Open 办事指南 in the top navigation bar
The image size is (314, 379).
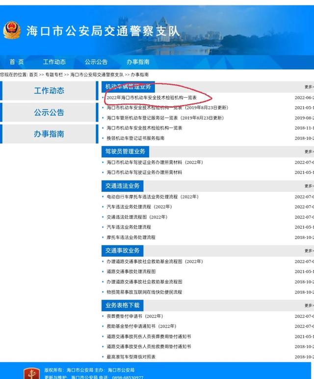coord(138,62)
